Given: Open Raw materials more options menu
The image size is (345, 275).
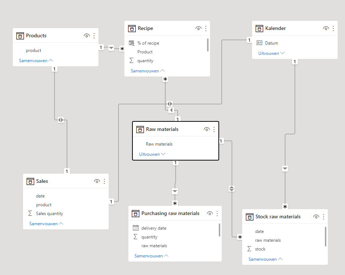Looking at the screenshot, I should (x=214, y=129).
